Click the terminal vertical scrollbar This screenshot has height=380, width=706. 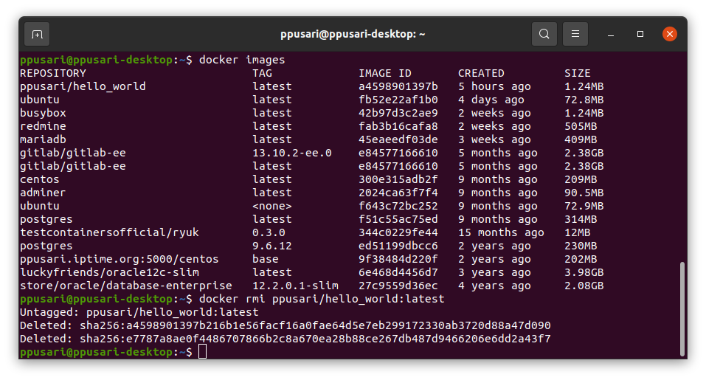[x=682, y=308]
